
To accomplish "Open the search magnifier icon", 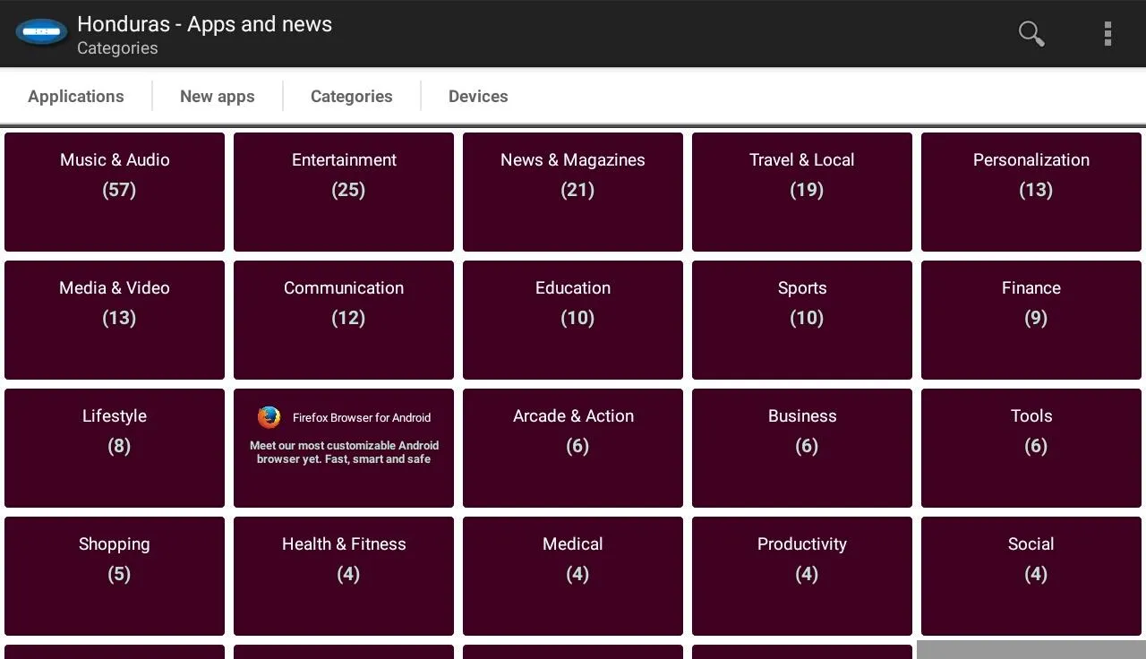I will point(1031,33).
